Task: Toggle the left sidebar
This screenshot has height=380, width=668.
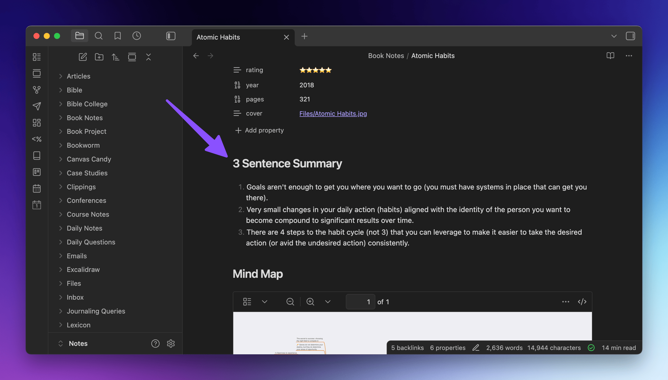Action: [x=171, y=36]
